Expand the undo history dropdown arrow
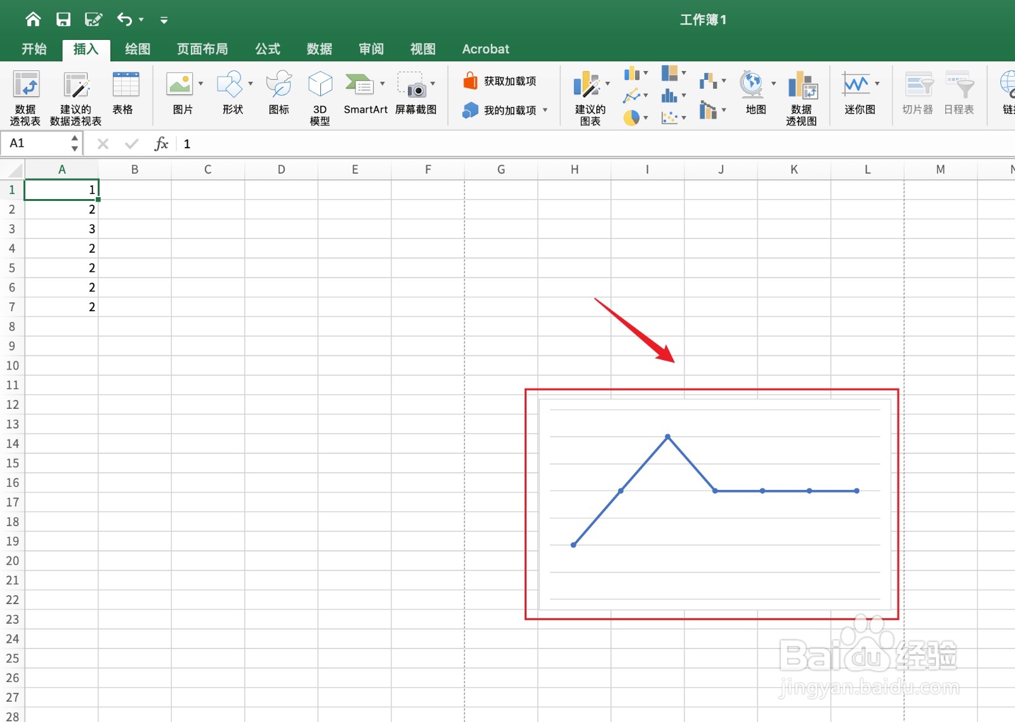The height and width of the screenshot is (722, 1015). coord(141,20)
